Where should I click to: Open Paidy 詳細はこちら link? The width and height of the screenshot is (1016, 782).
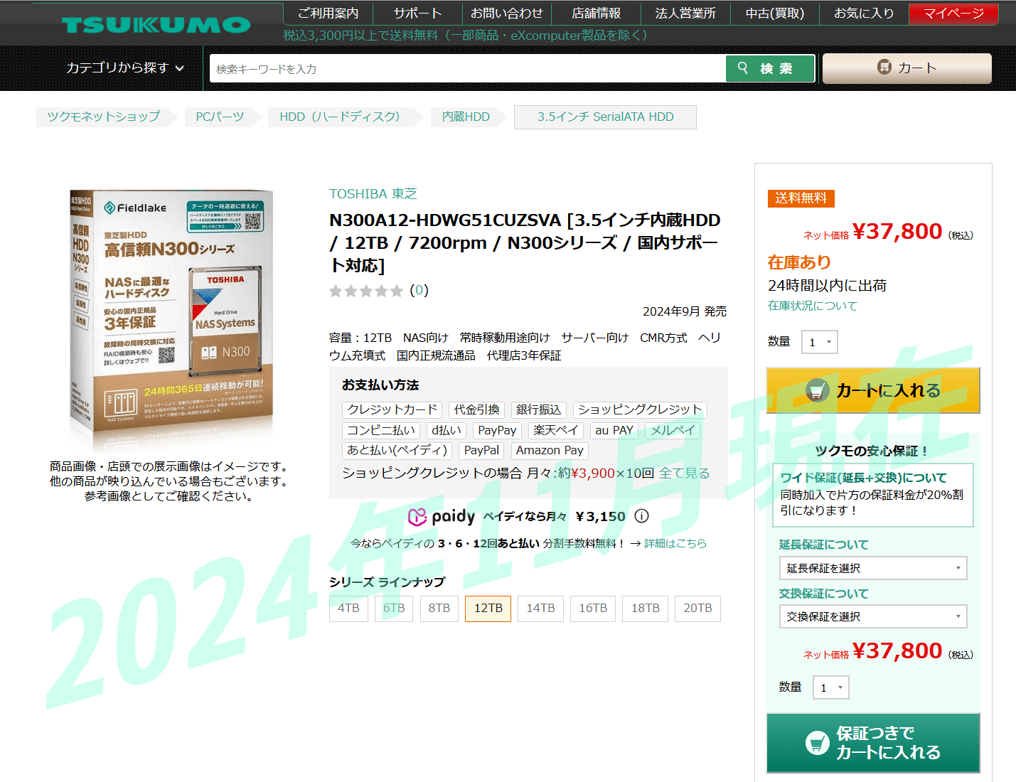click(675, 543)
